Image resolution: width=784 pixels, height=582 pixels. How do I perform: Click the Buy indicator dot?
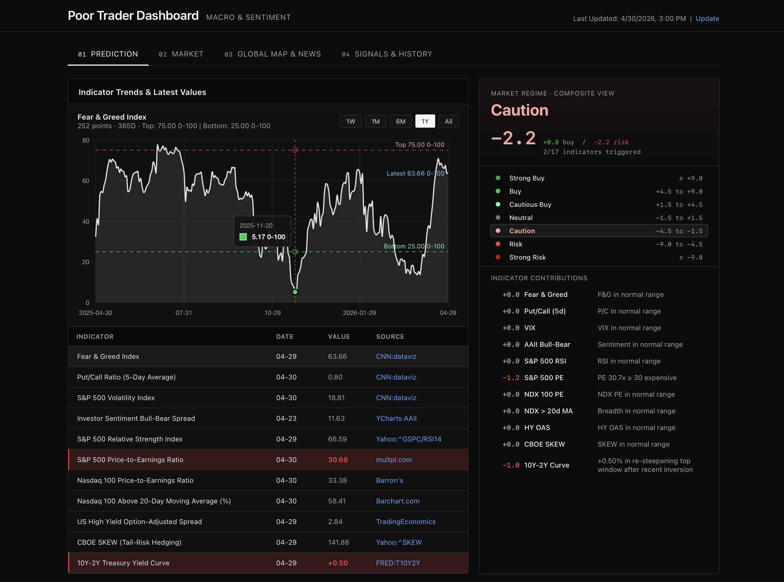(498, 191)
